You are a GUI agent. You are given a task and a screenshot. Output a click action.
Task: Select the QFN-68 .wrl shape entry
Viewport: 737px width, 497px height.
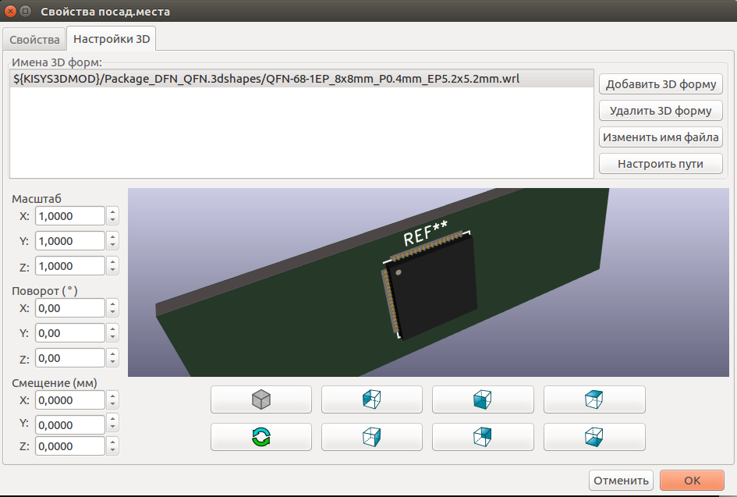click(267, 79)
